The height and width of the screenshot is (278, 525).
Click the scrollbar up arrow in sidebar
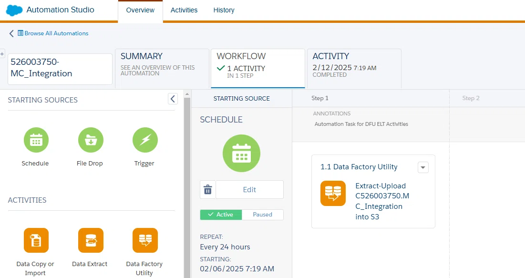[x=187, y=94]
